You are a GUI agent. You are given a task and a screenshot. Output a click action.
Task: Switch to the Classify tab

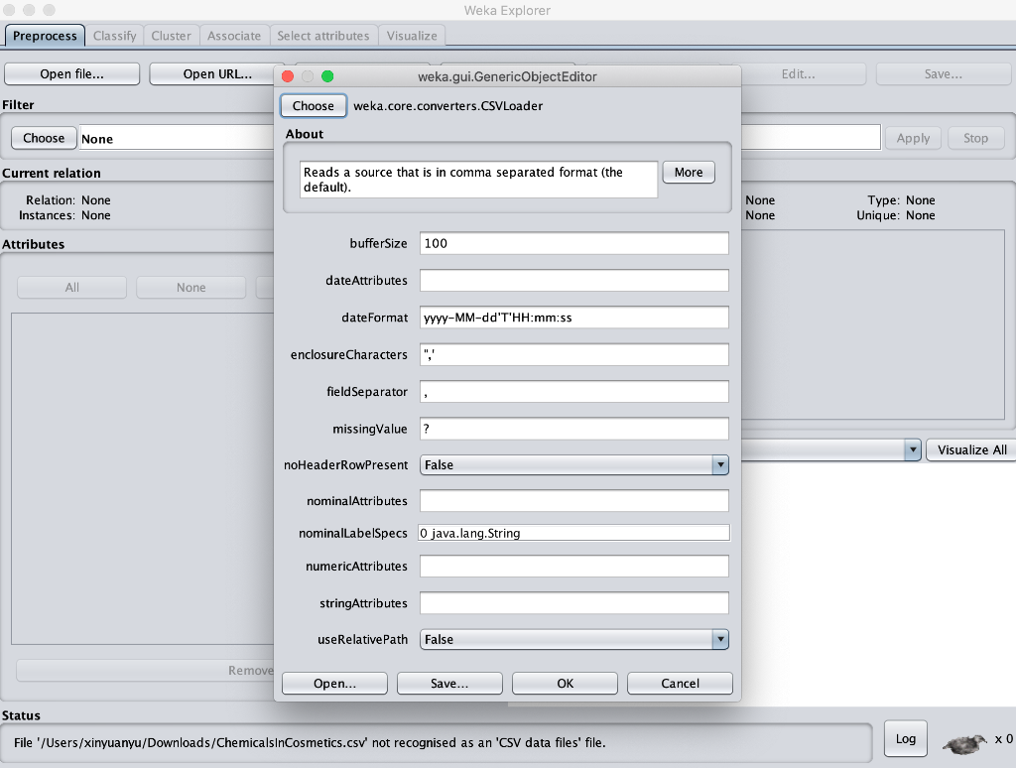(115, 36)
